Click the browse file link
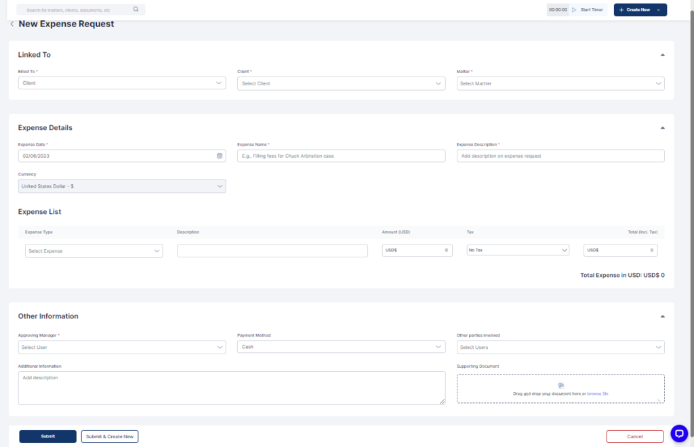Image resolution: width=694 pixels, height=447 pixels. point(598,393)
